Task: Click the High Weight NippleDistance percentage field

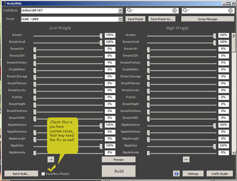Action: [x=223, y=125]
